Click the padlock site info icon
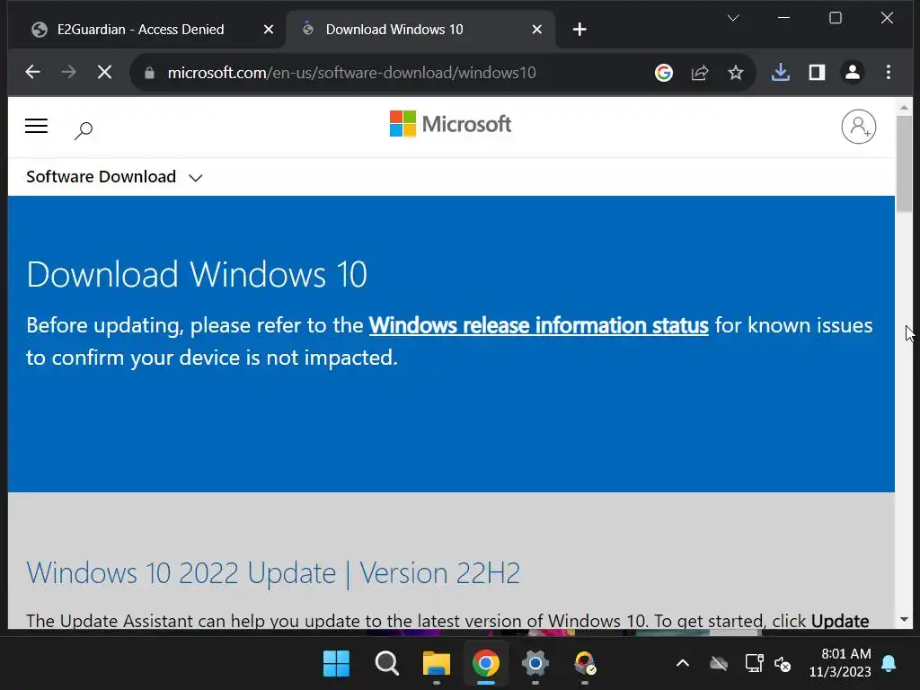This screenshot has width=920, height=690. point(149,73)
